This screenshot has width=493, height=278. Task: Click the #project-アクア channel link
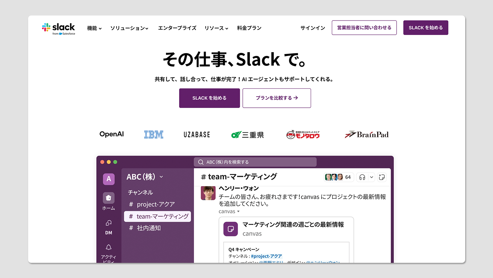tap(266, 256)
